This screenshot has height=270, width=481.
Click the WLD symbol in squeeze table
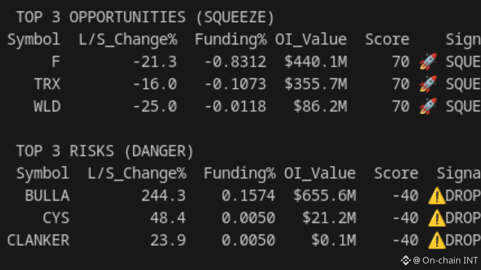click(47, 106)
